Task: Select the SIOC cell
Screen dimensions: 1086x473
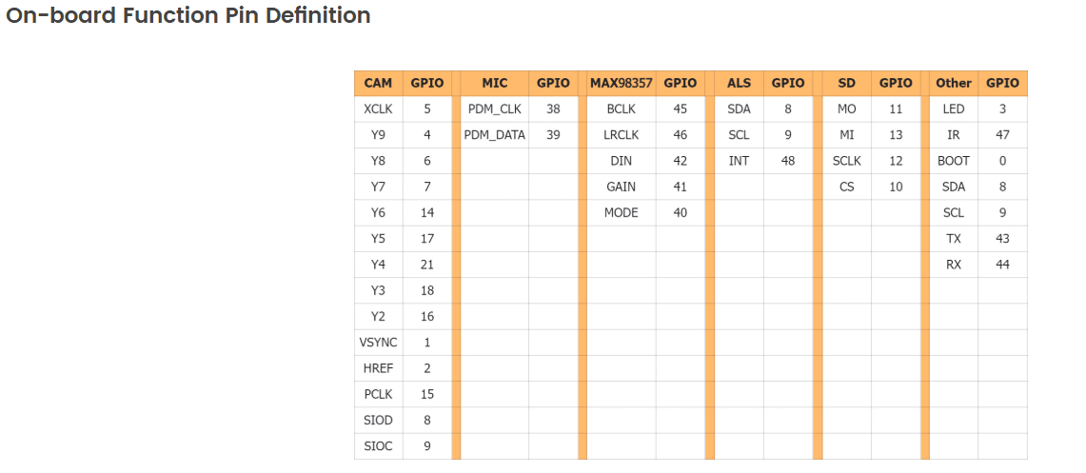Action: 378,446
